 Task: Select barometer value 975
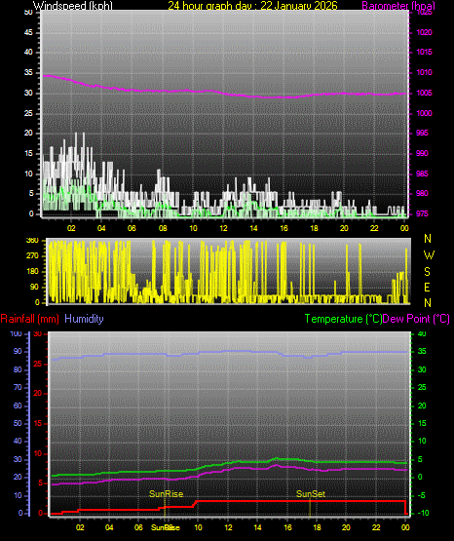422,213
